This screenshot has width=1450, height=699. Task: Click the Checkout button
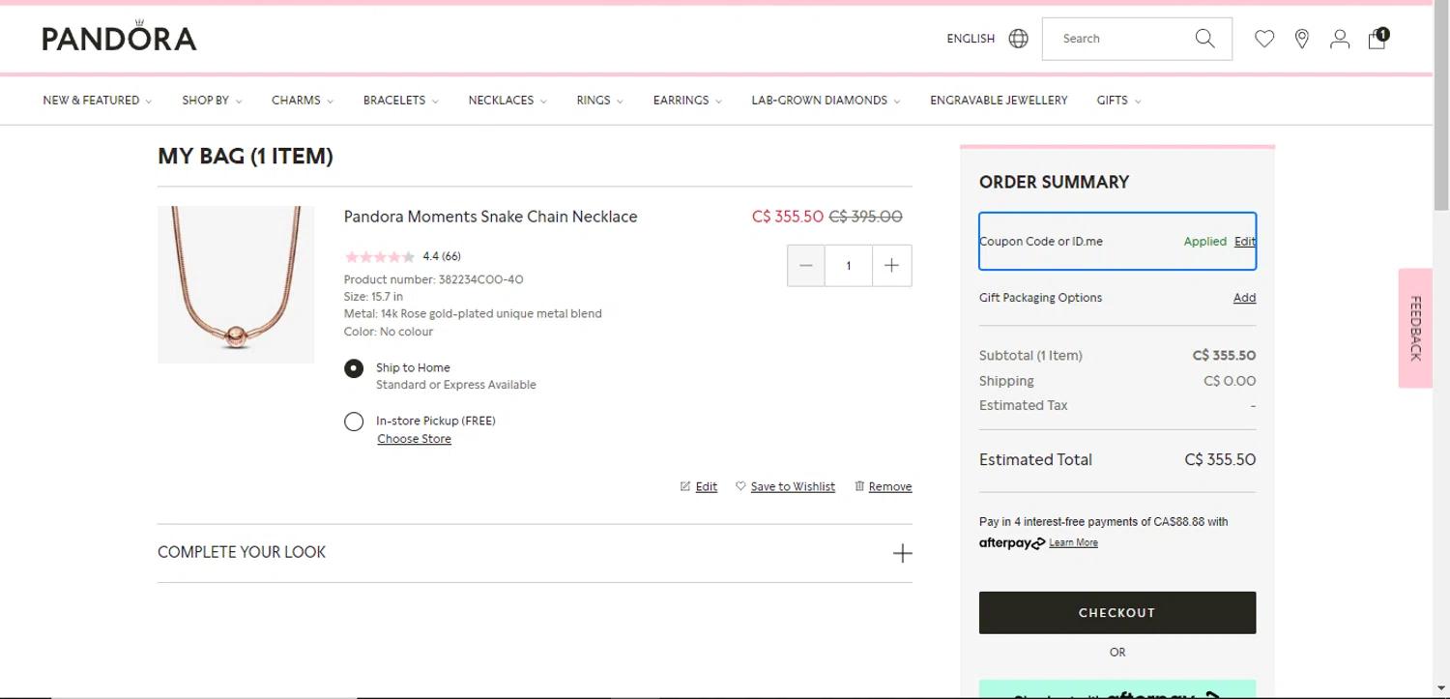pos(1117,613)
